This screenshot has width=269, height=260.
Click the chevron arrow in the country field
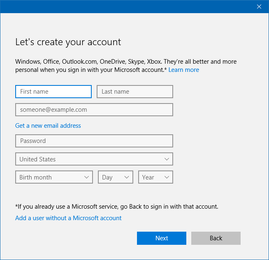(x=167, y=159)
